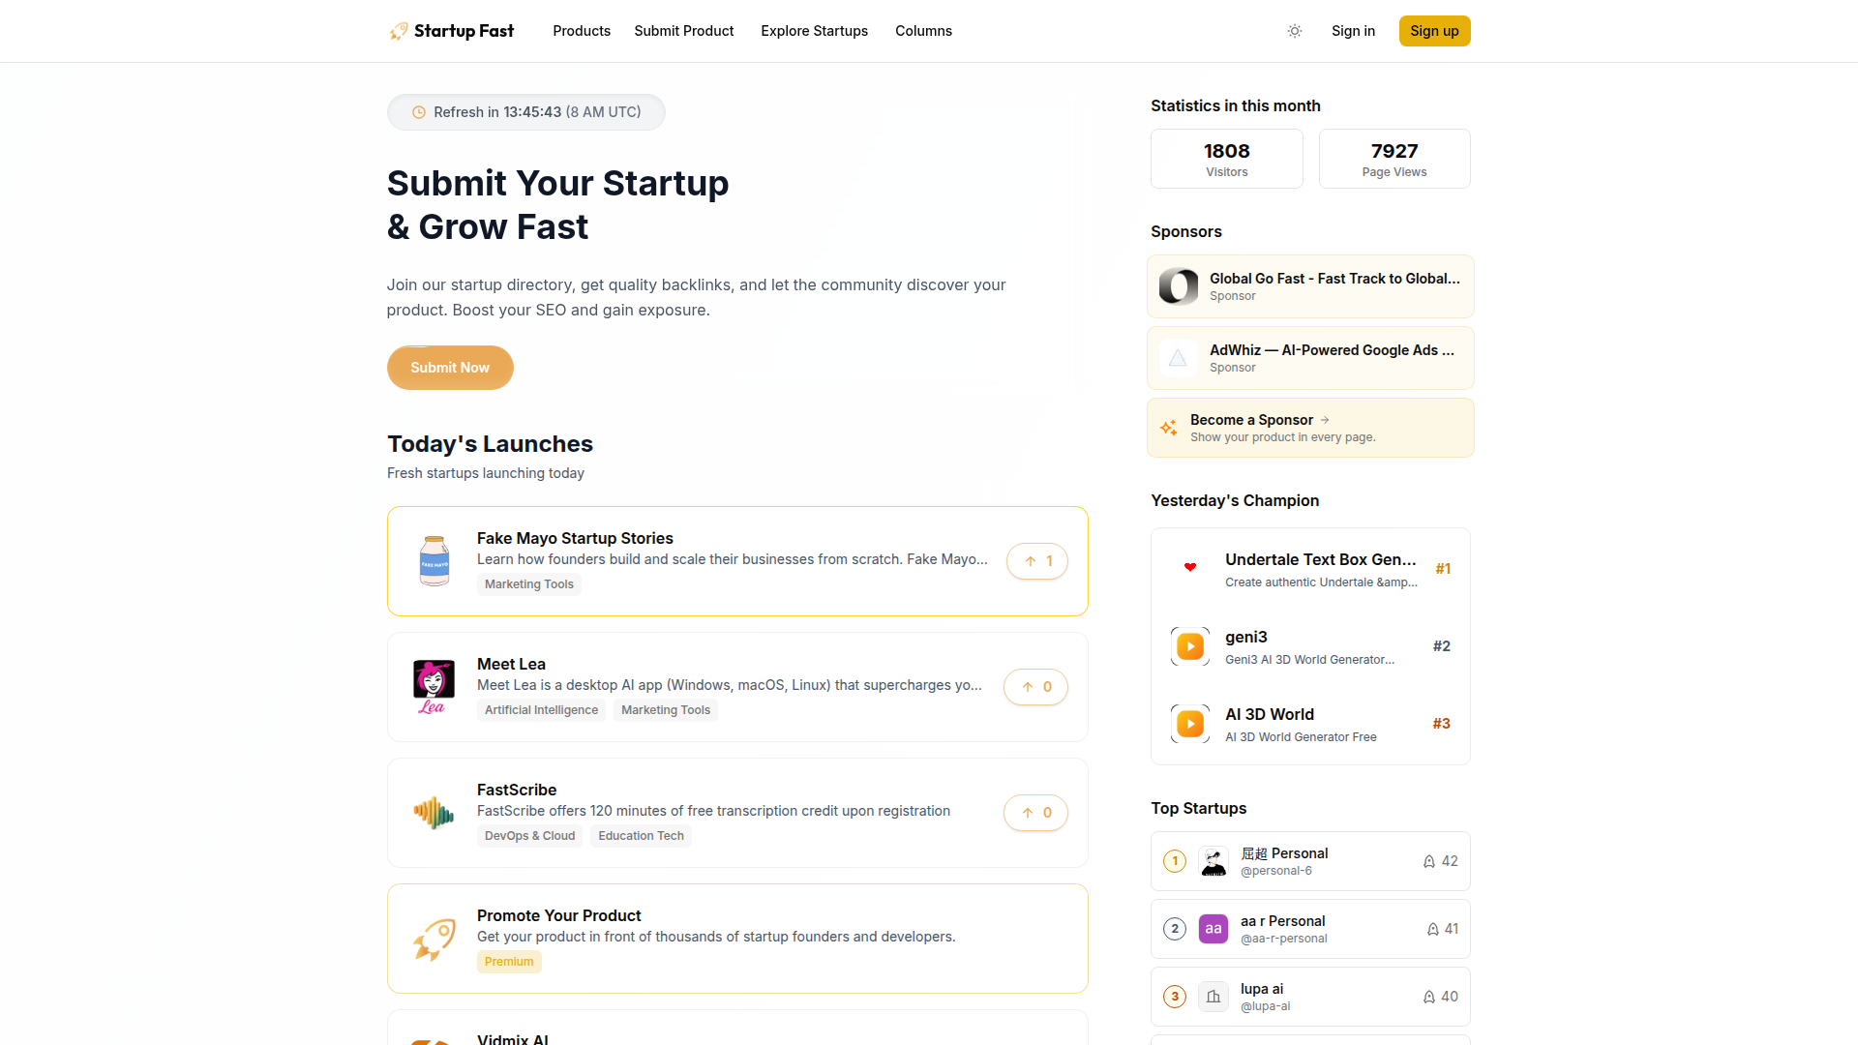Screen dimensions: 1858x1045
Task: Click the clock icon beside the refresh timer
Action: point(418,112)
